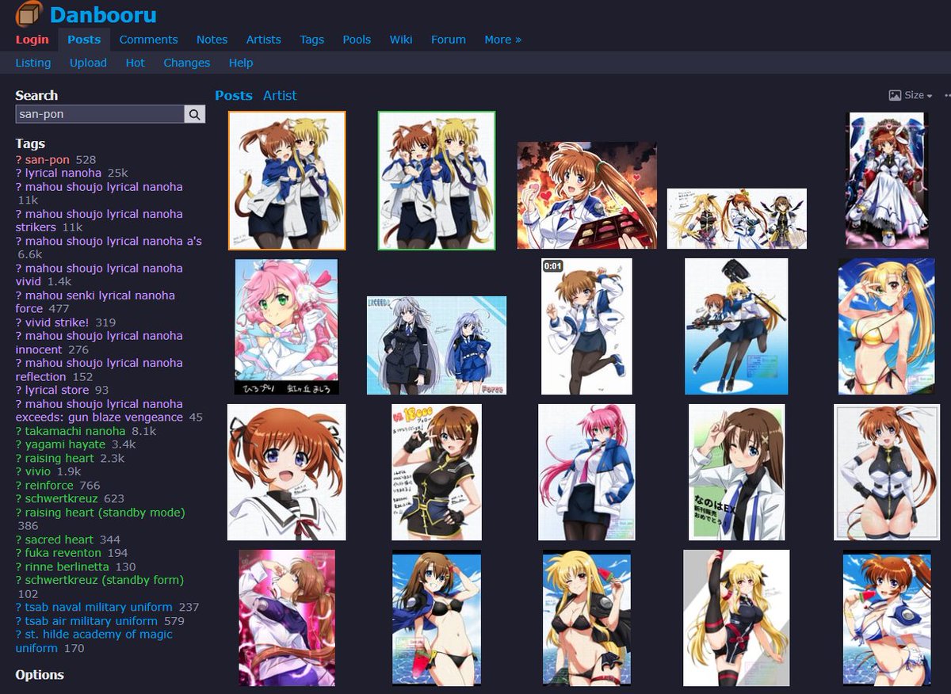This screenshot has height=694, width=951.
Task: Click question mark beside vivid strike!
Action: [x=19, y=322]
